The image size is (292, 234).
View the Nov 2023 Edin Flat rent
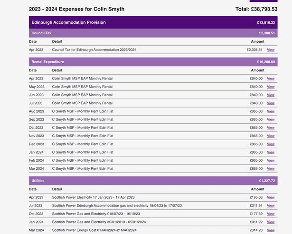(271, 136)
